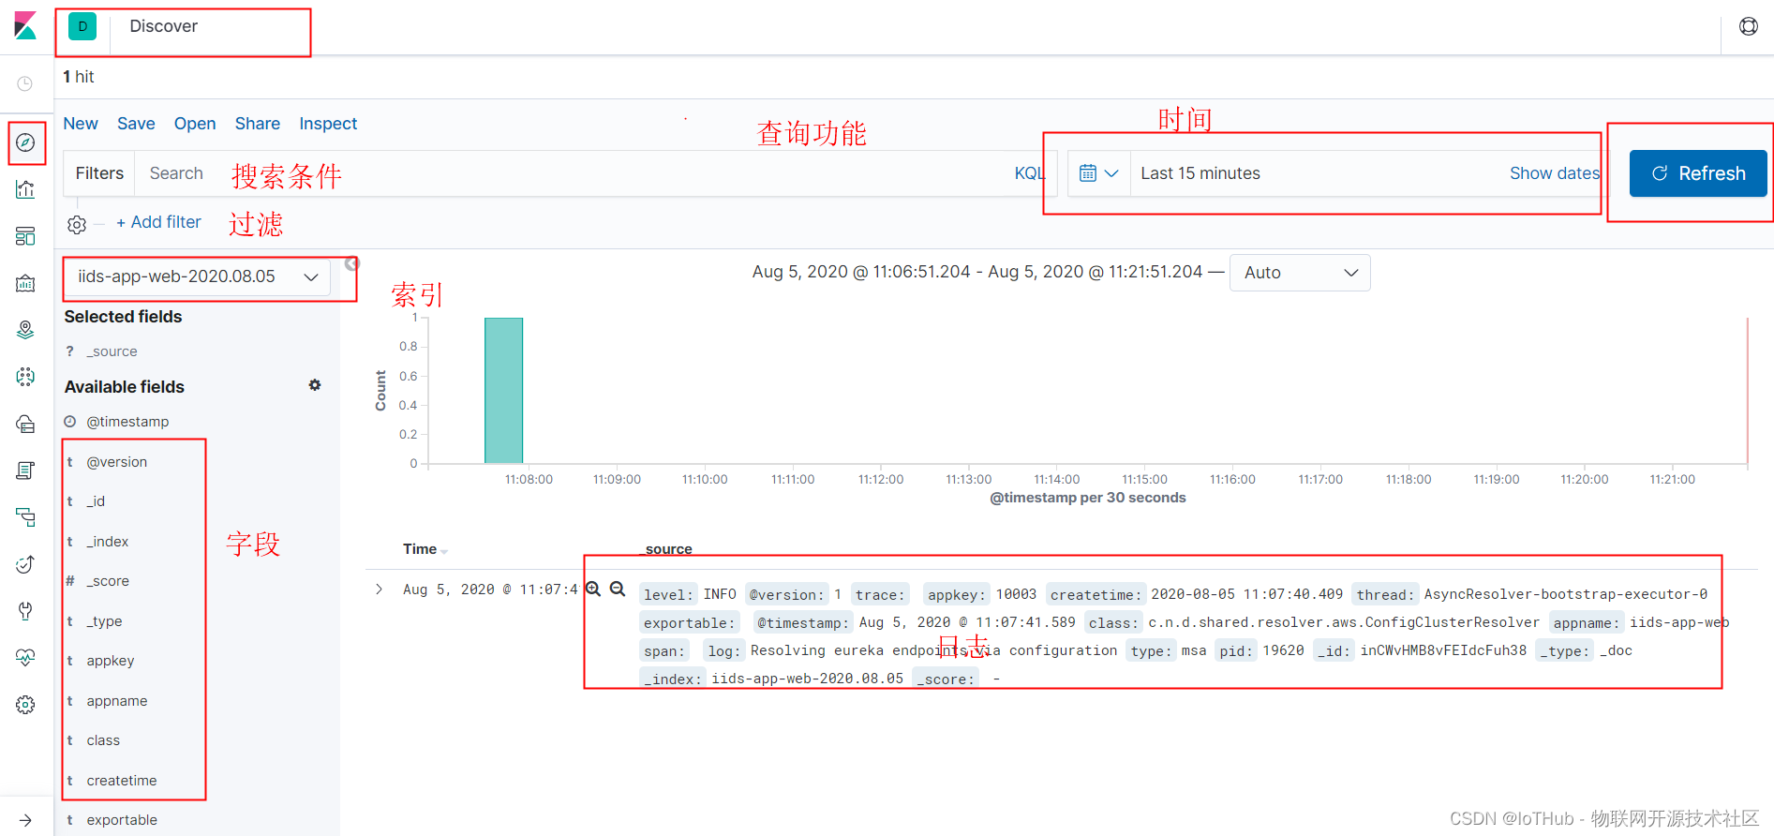1774x836 pixels.
Task: Open Discover compass icon in sidebar
Action: pos(25,142)
